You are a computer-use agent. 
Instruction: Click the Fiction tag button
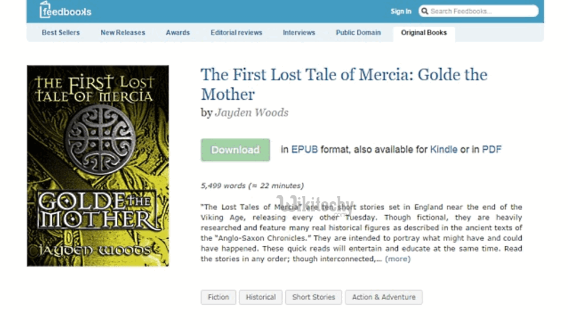(218, 297)
